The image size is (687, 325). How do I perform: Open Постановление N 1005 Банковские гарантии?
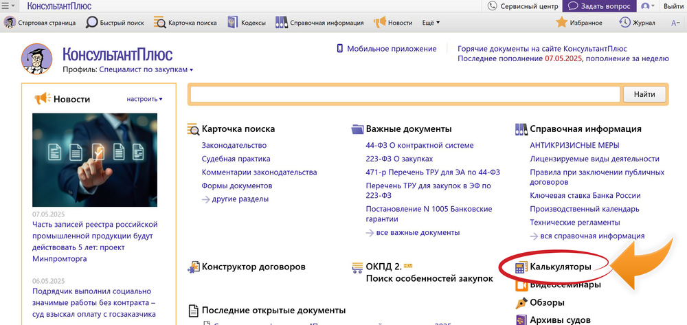[429, 214]
